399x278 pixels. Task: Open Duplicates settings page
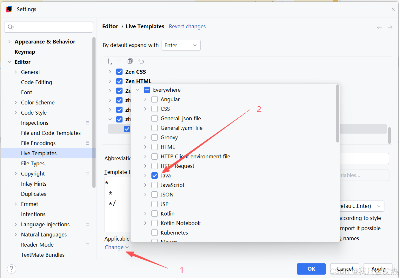pyautogui.click(x=33, y=194)
